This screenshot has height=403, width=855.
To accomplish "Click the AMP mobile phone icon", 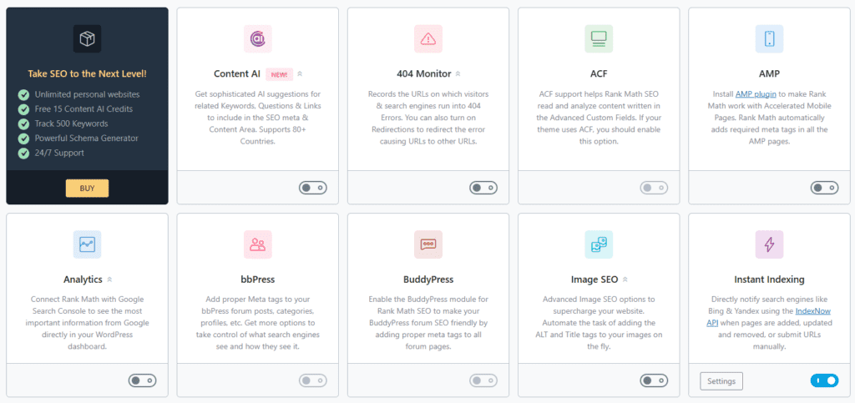I will pyautogui.click(x=769, y=39).
